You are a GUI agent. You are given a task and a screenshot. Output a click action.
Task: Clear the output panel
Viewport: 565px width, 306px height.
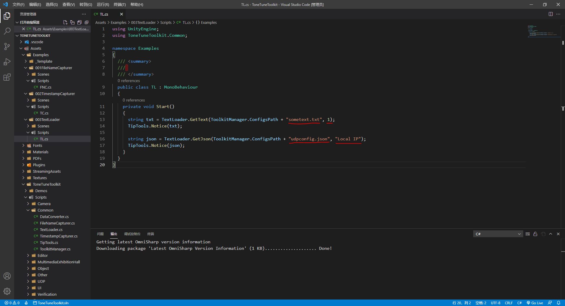(528, 234)
